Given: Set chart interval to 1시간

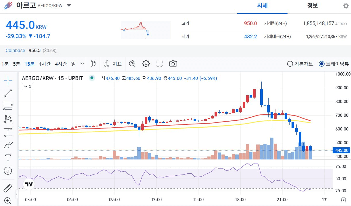Looking at the screenshot, I should (x=45, y=64).
